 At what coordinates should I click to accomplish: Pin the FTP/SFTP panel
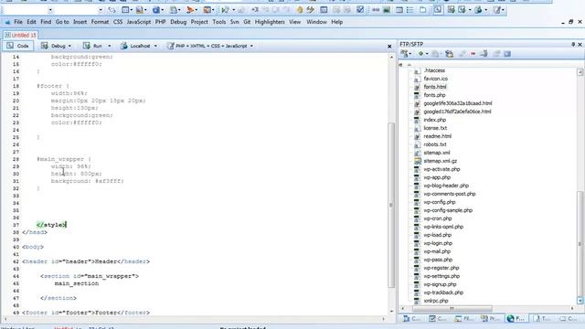click(x=573, y=45)
